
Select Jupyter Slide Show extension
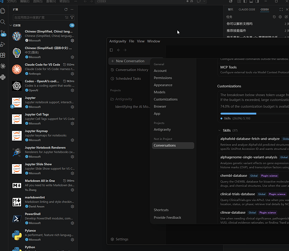tap(43, 169)
